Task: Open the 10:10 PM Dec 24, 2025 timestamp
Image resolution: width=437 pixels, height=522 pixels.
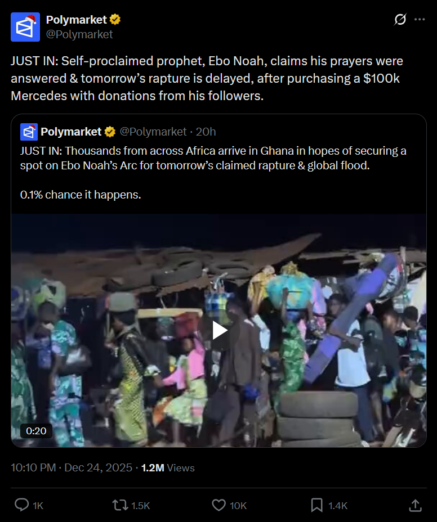Action: click(72, 468)
